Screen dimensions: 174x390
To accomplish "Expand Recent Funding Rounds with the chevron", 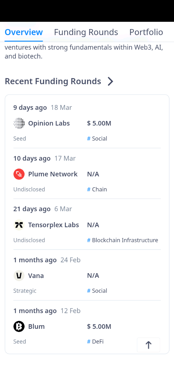I will pyautogui.click(x=111, y=81).
